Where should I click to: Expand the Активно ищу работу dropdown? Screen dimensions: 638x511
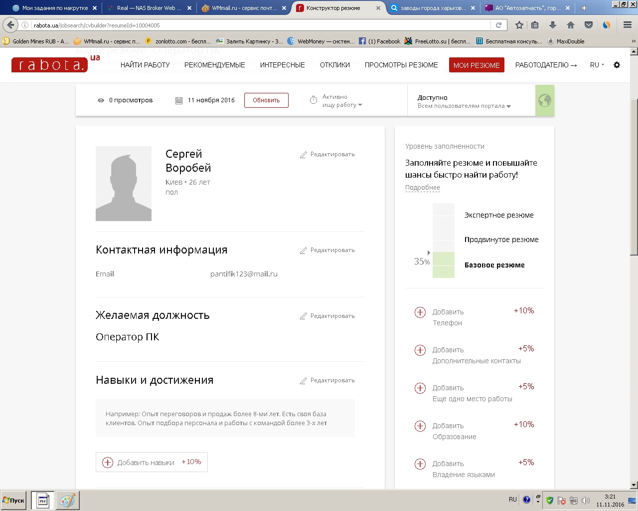click(342, 101)
